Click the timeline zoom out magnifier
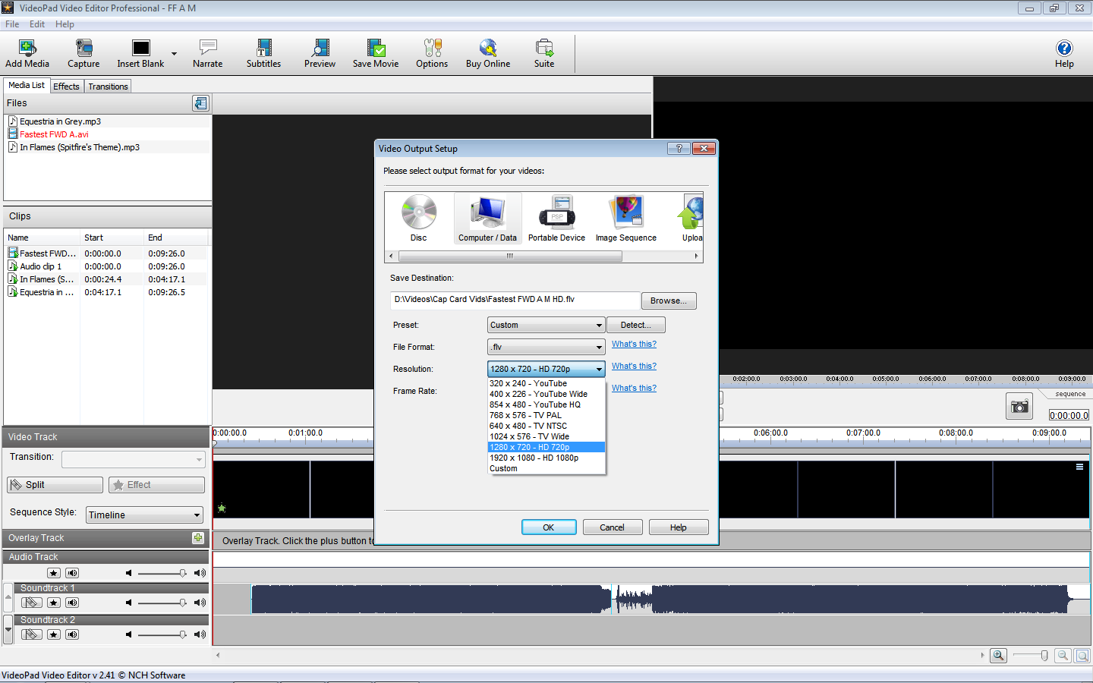The width and height of the screenshot is (1093, 683). tap(1063, 656)
